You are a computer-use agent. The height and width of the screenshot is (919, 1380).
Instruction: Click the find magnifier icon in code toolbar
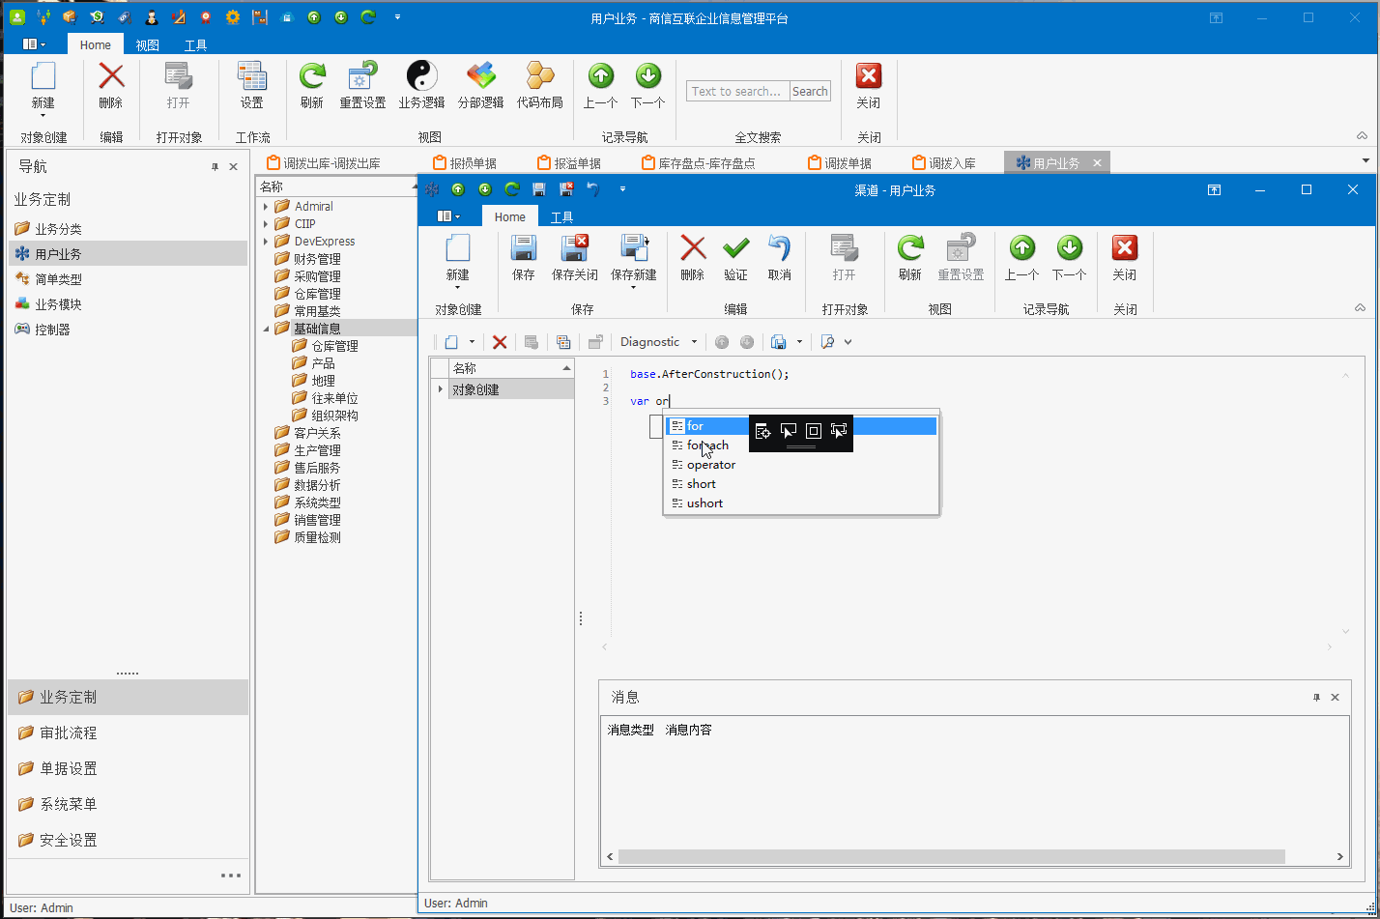pyautogui.click(x=827, y=342)
